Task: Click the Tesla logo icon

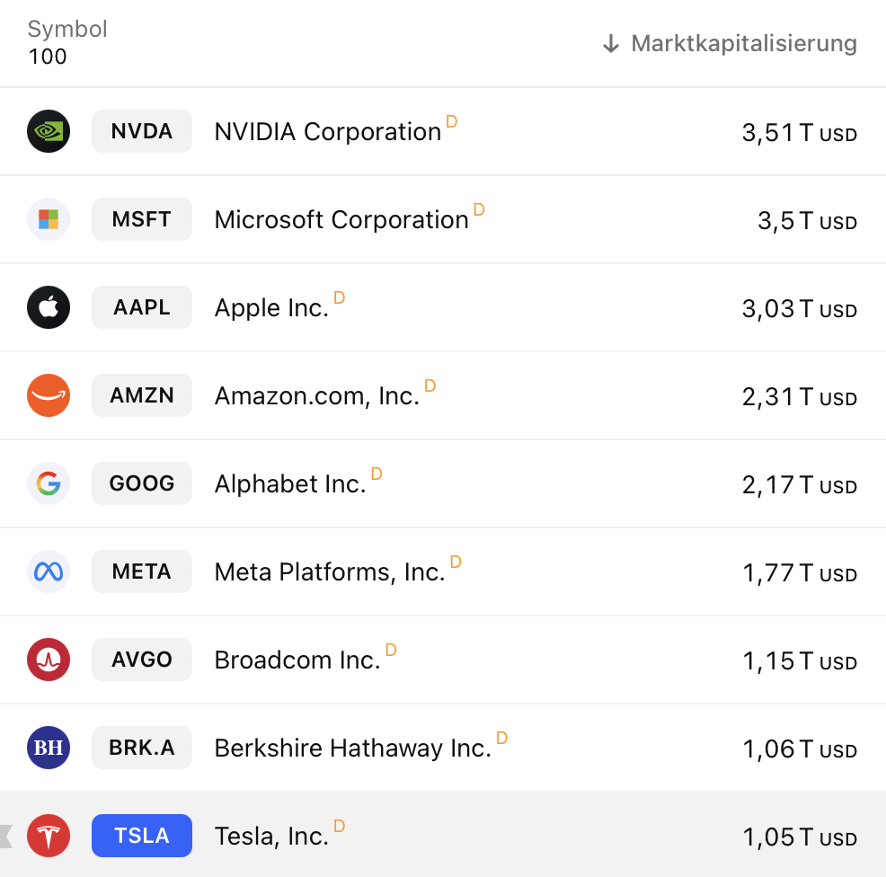Action: click(49, 836)
